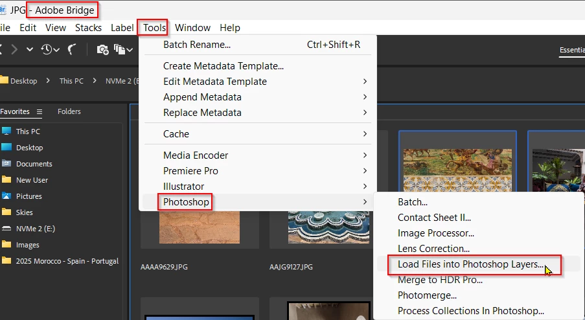This screenshot has height=320, width=585.
Task: Click the Boomerang return to Photoshop icon
Action: [x=72, y=49]
